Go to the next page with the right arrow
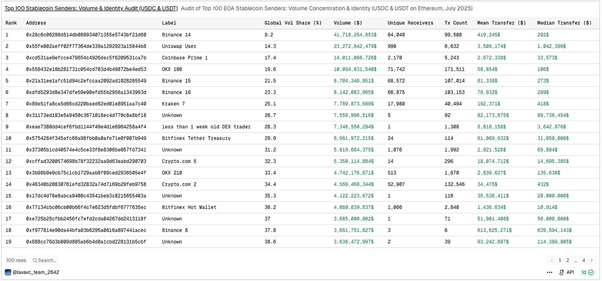 pyautogui.click(x=592, y=260)
